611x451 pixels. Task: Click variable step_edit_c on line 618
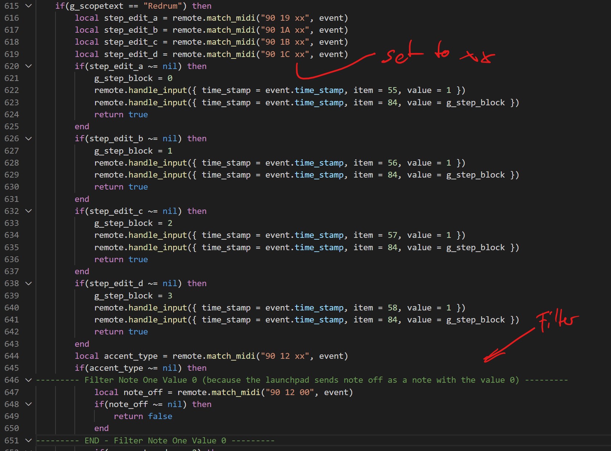(x=131, y=42)
